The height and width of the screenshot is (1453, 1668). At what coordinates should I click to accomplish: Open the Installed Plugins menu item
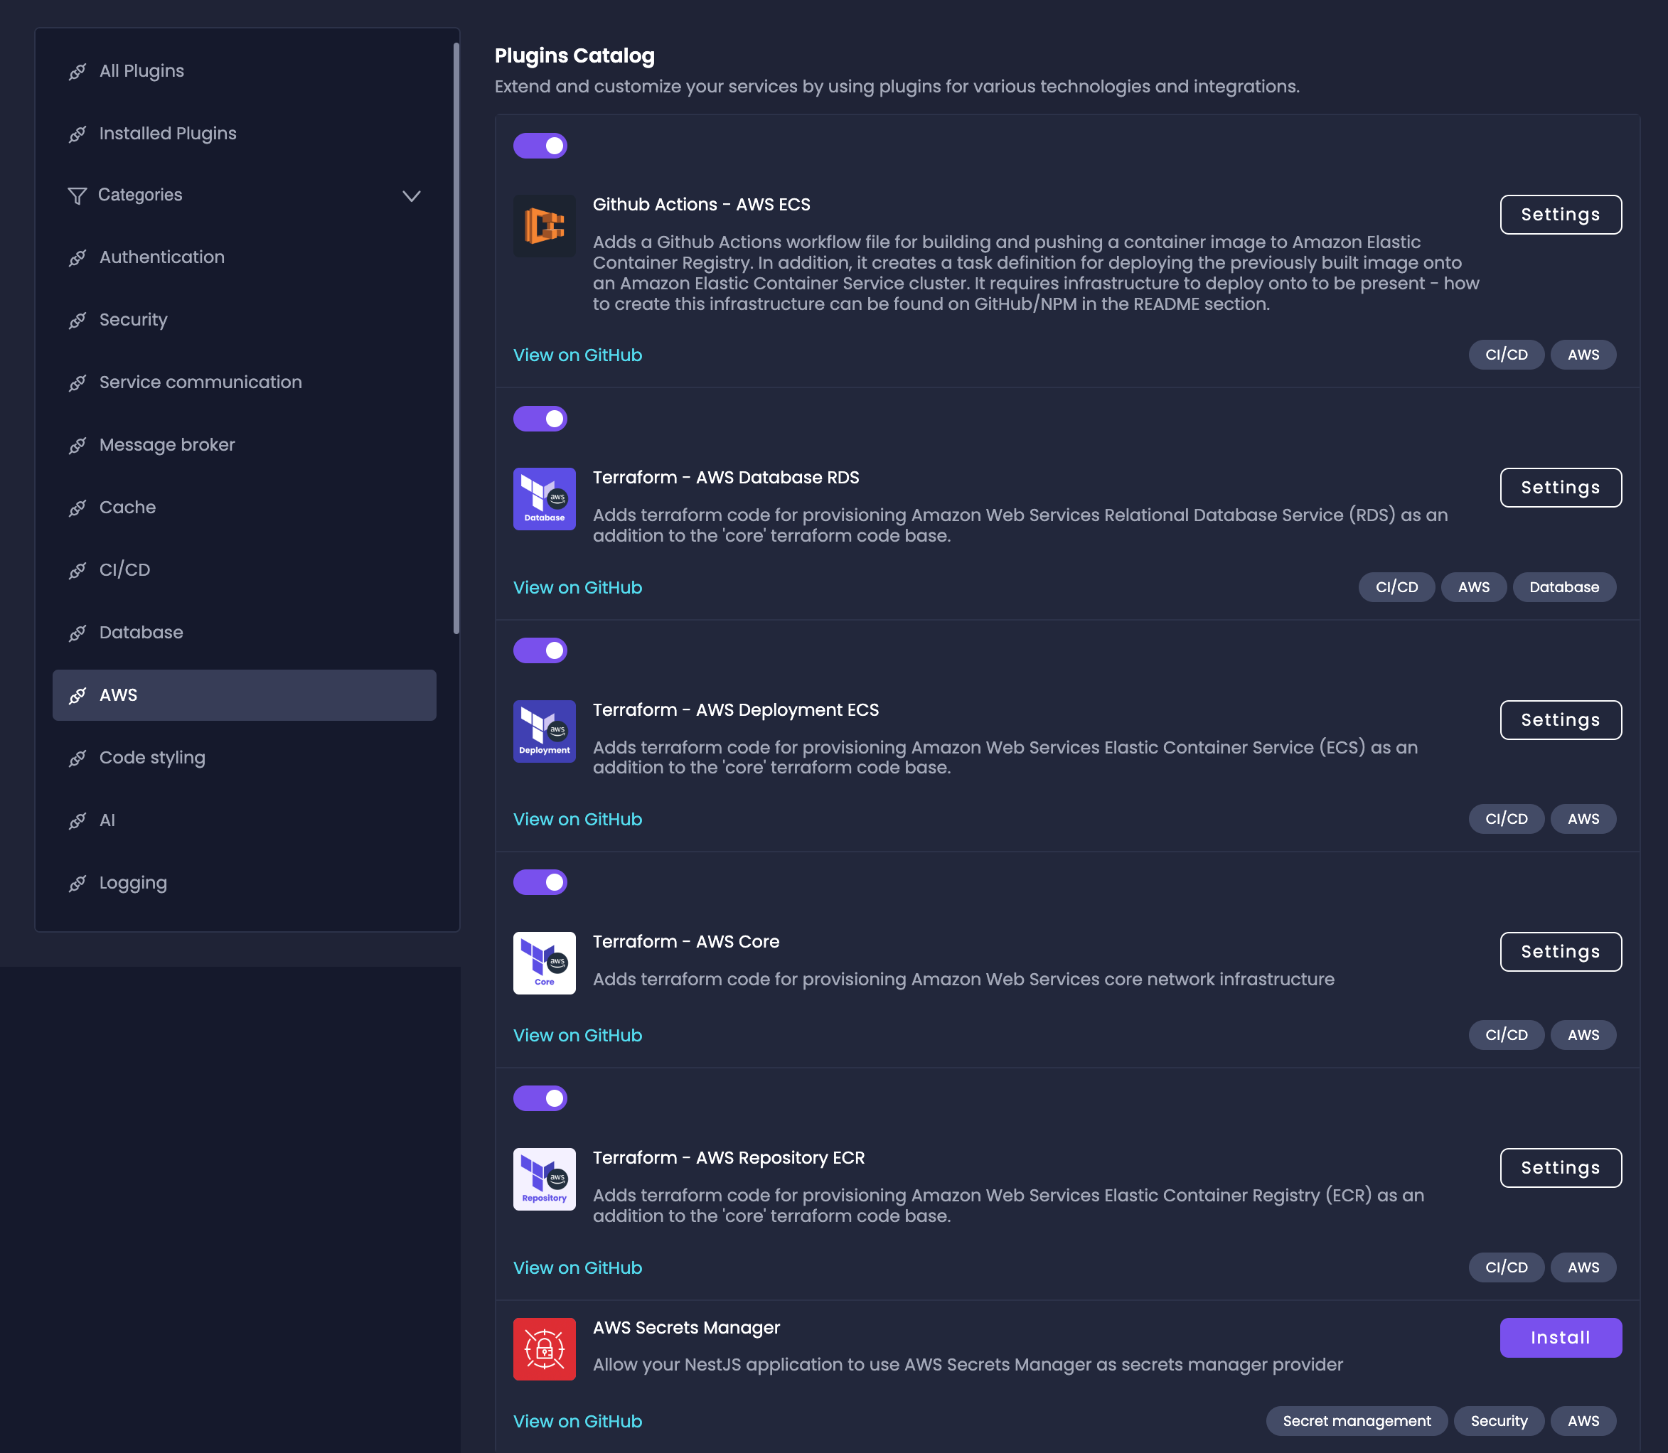click(244, 133)
